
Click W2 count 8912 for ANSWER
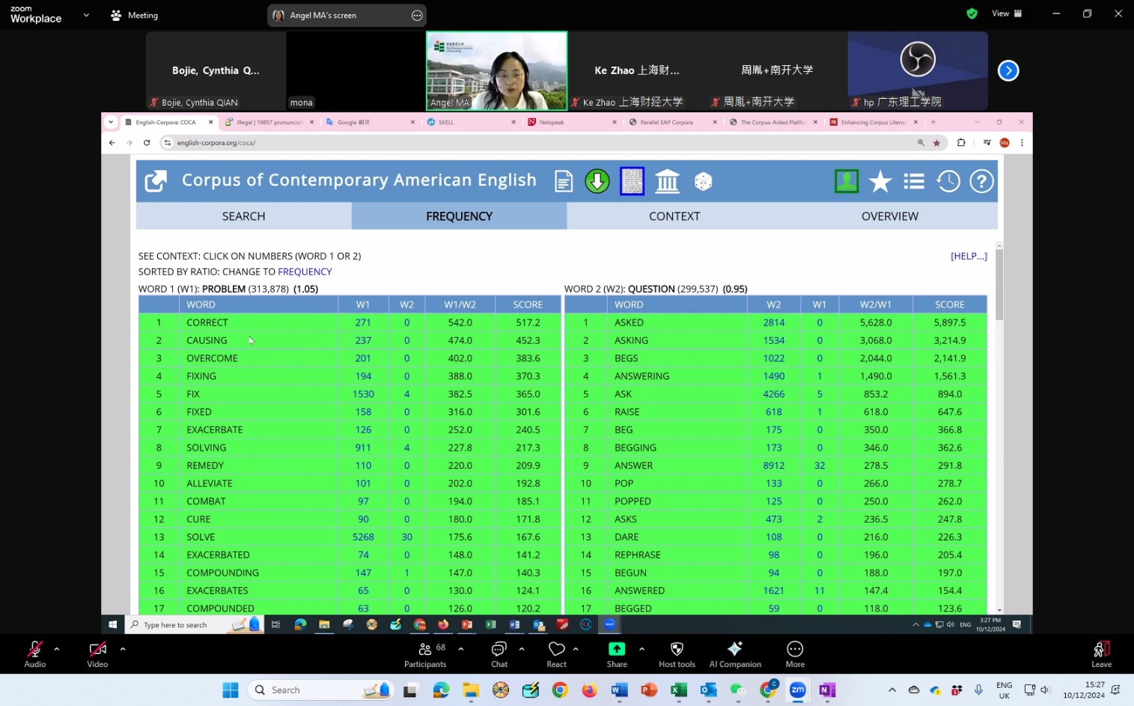click(774, 466)
